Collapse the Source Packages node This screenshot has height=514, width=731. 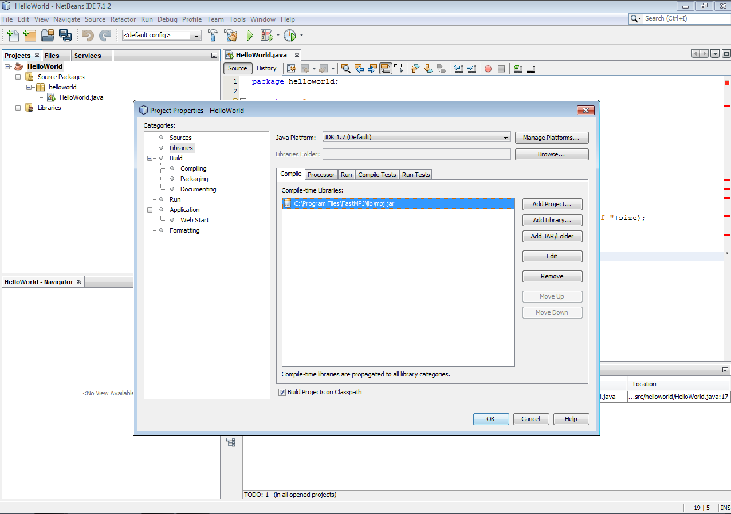[18, 77]
